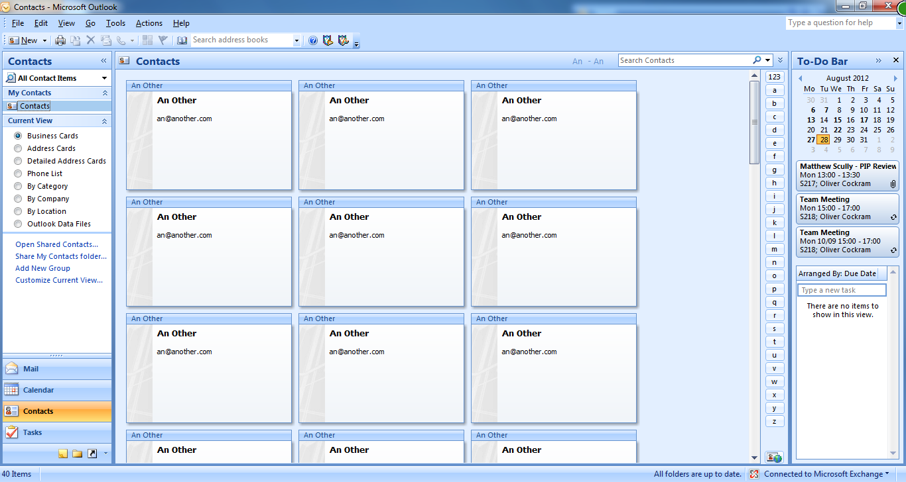
Task: Open the Edit menu
Action: 41,23
